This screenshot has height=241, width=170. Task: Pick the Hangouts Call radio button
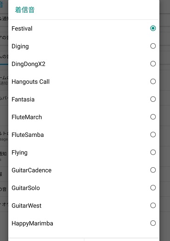point(153,82)
